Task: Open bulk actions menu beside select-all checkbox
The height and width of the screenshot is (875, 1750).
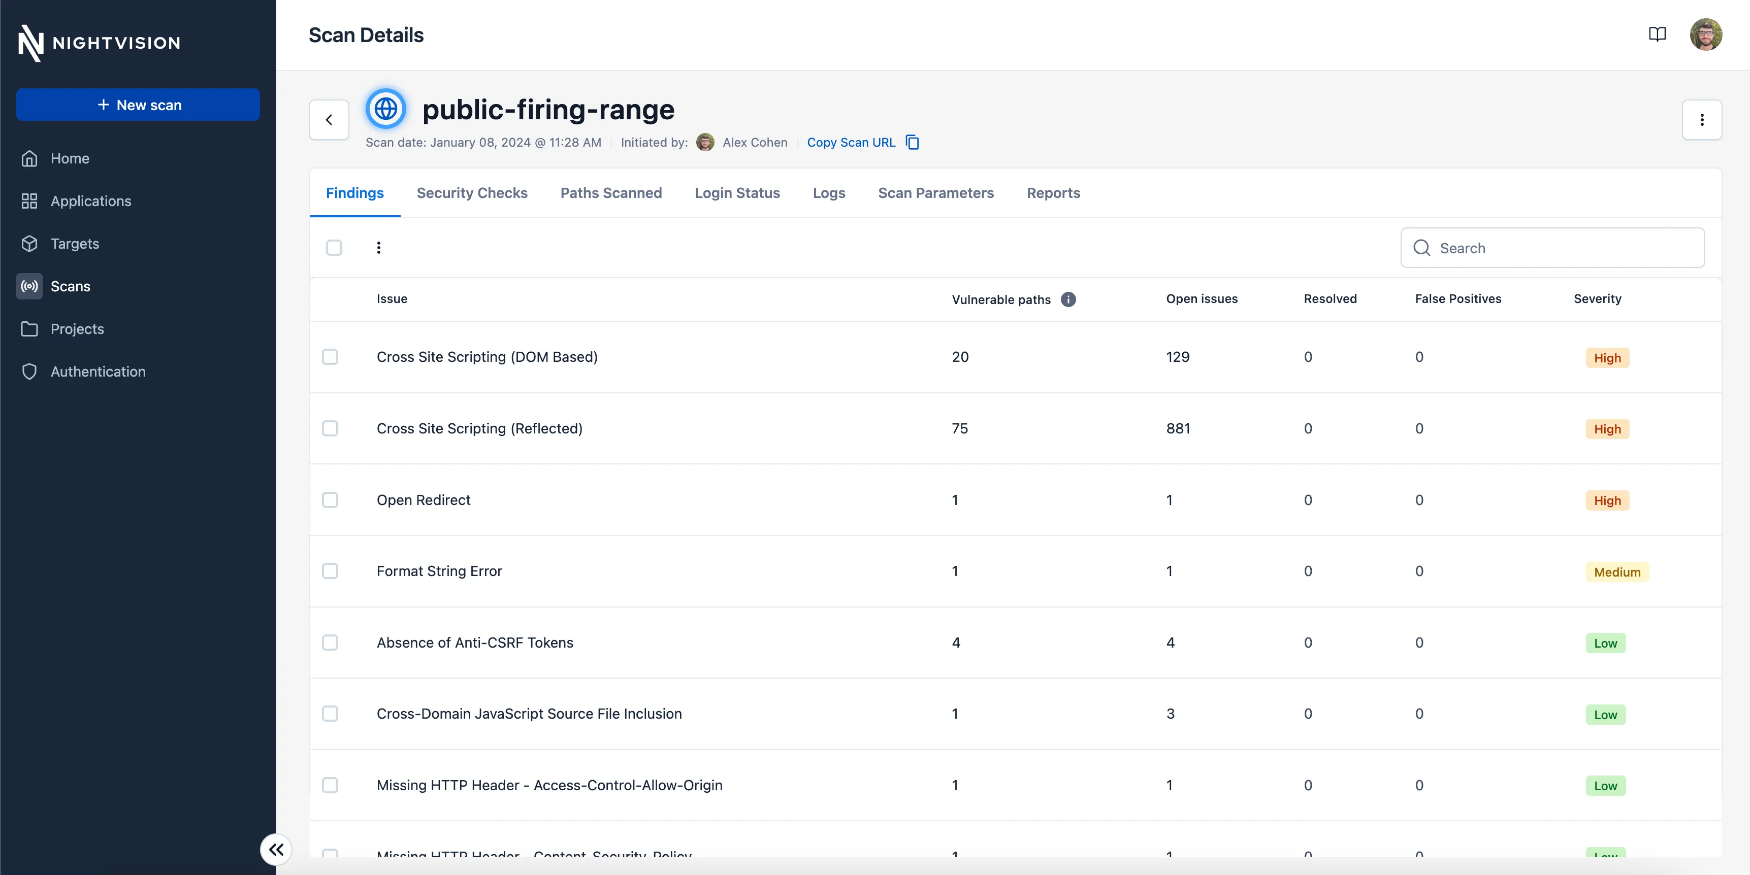Action: coord(378,248)
